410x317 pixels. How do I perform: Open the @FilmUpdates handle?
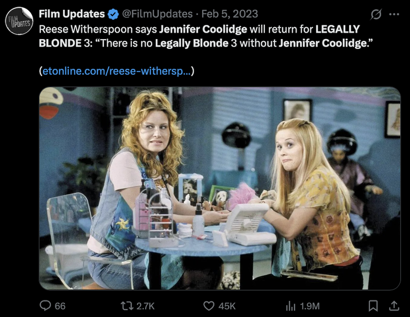click(157, 14)
